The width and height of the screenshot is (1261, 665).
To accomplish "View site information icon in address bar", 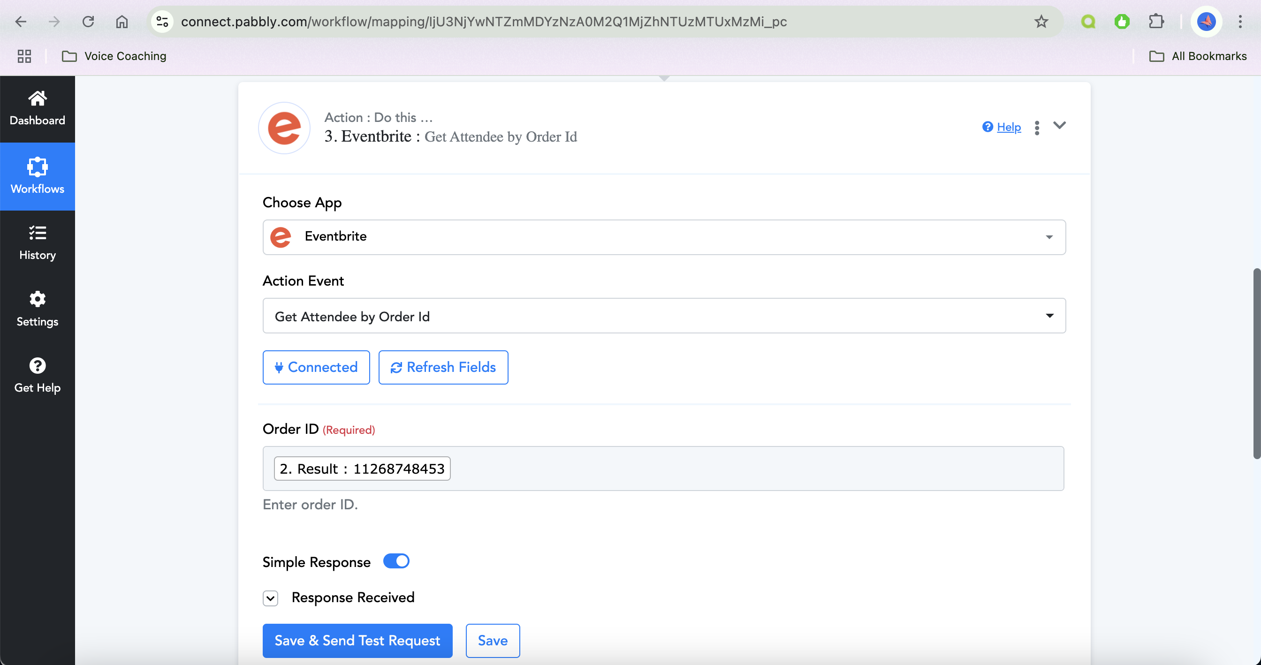I will [x=162, y=22].
